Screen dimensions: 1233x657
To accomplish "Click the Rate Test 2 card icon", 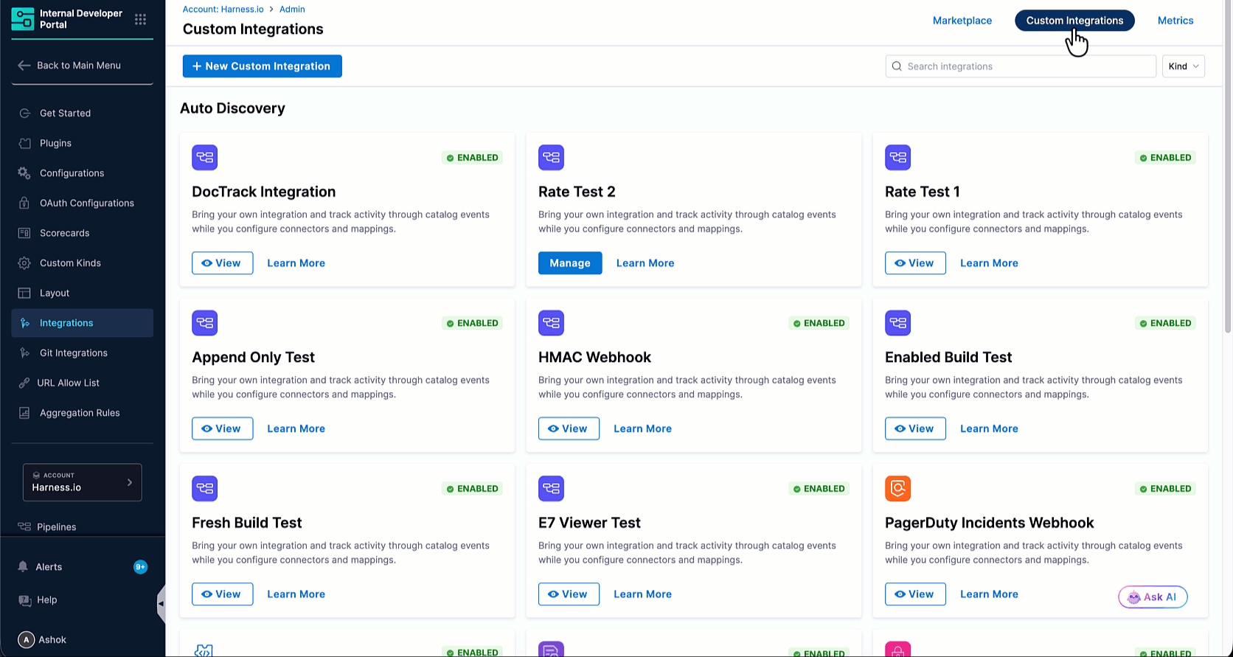I will click(x=551, y=157).
